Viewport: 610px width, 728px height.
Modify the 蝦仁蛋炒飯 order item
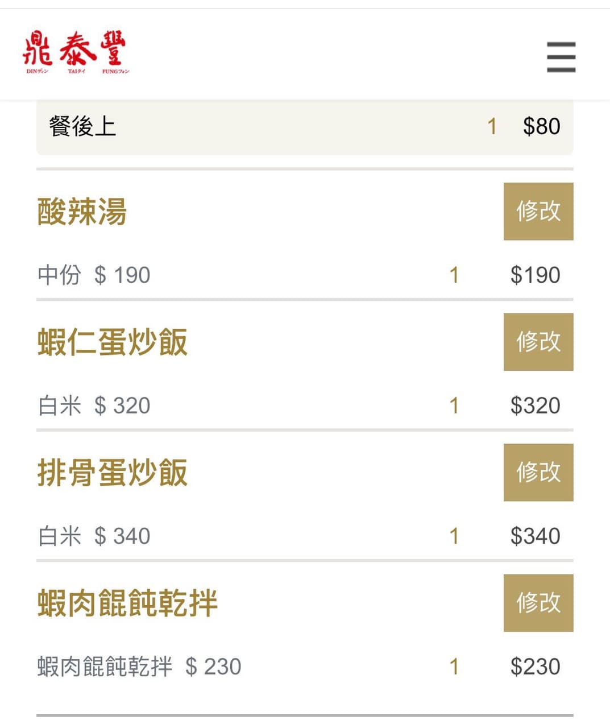pyautogui.click(x=538, y=342)
